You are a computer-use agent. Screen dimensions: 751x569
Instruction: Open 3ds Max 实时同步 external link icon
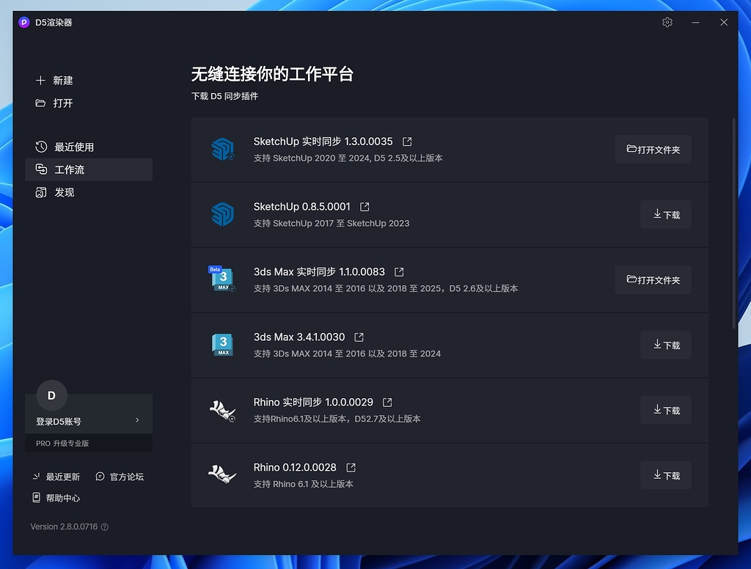(x=398, y=271)
